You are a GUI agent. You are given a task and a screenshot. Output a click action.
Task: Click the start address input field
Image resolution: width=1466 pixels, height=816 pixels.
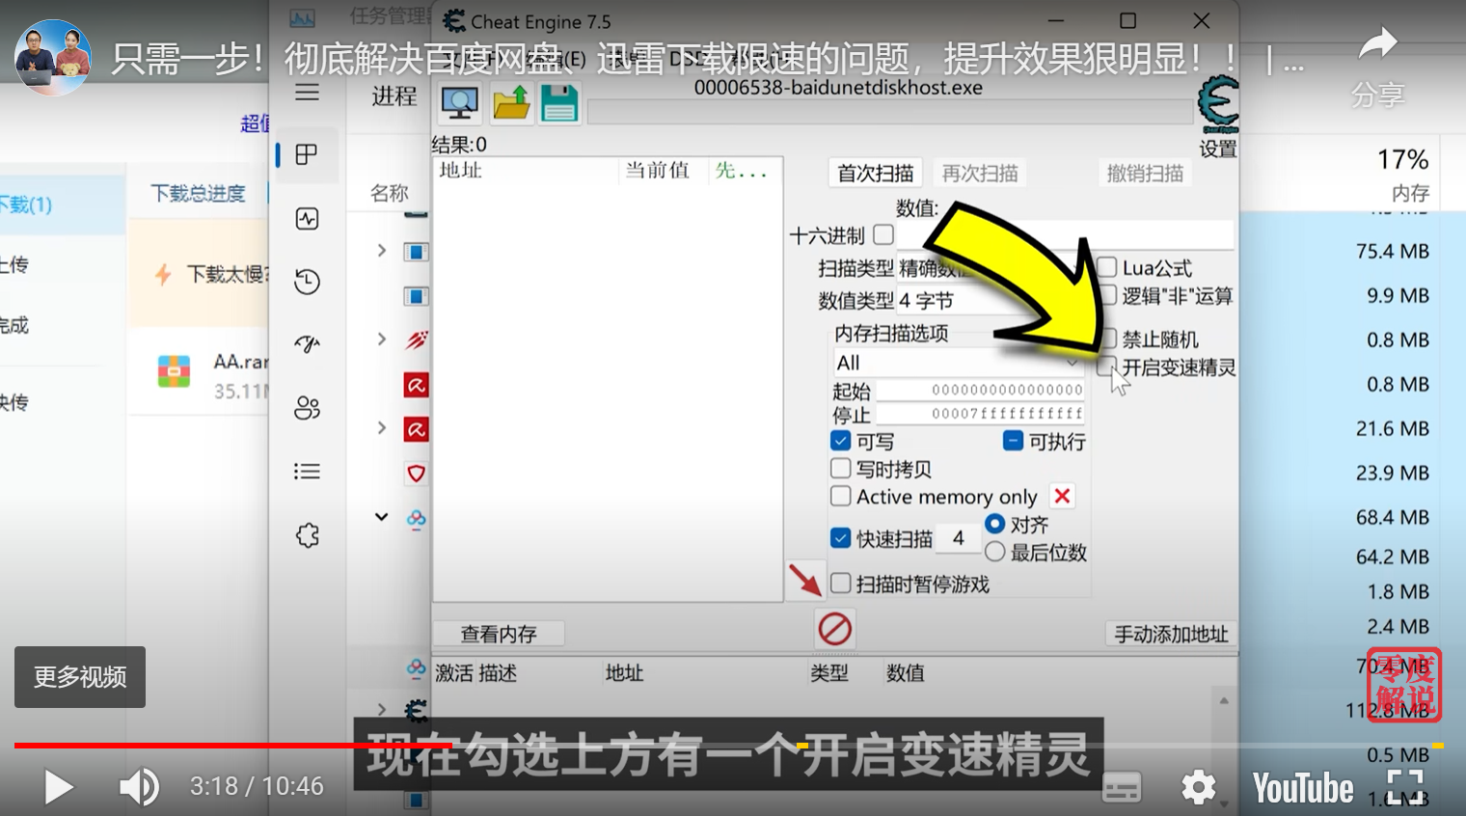pos(980,390)
